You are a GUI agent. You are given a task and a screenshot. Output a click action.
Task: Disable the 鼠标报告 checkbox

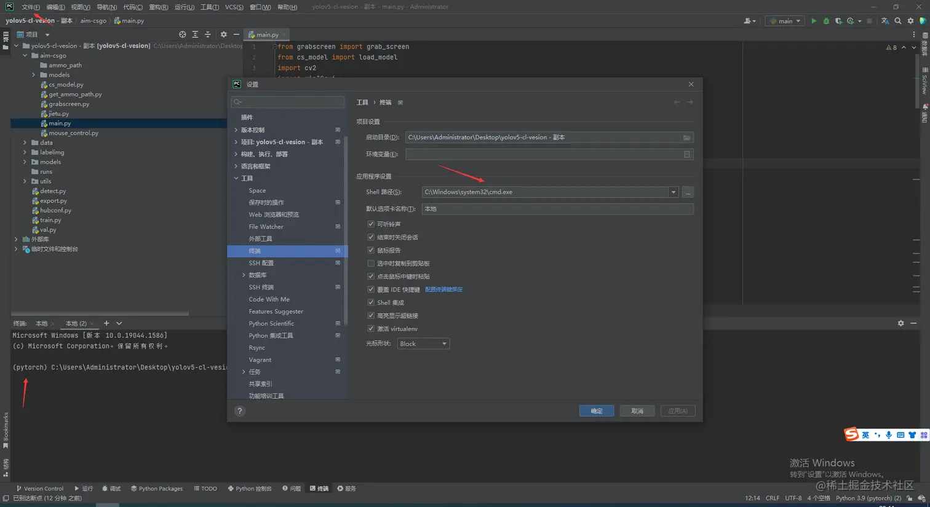[x=371, y=250]
